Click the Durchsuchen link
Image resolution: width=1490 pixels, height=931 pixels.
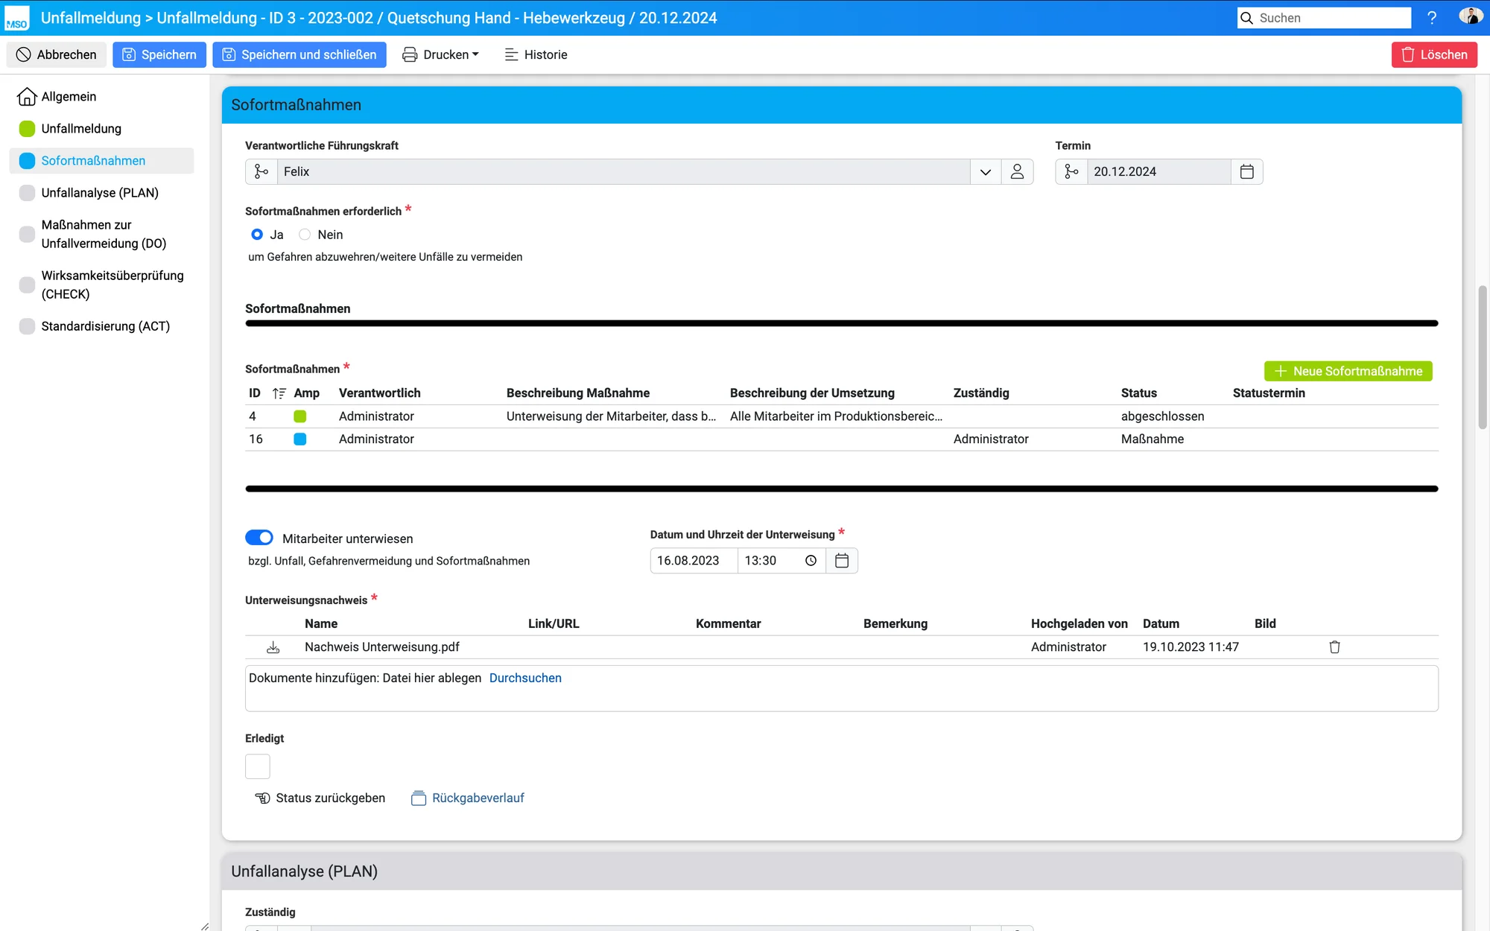[525, 678]
